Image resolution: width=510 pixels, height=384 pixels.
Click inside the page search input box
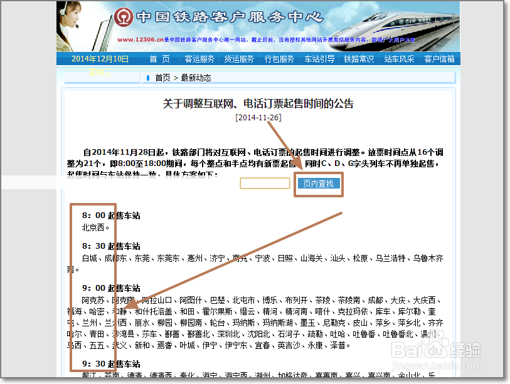265,183
